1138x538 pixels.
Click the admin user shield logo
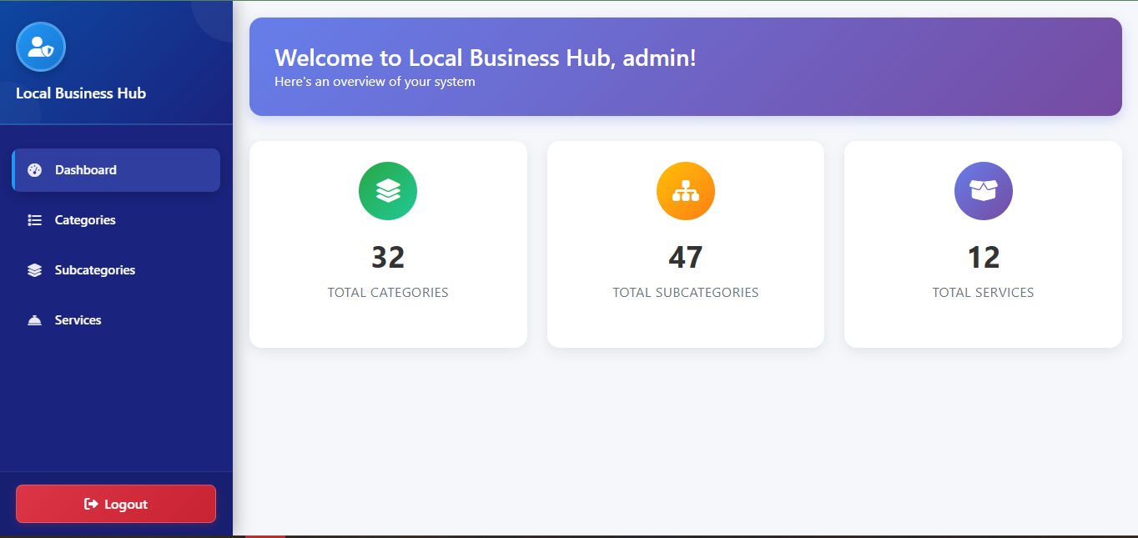(x=41, y=47)
